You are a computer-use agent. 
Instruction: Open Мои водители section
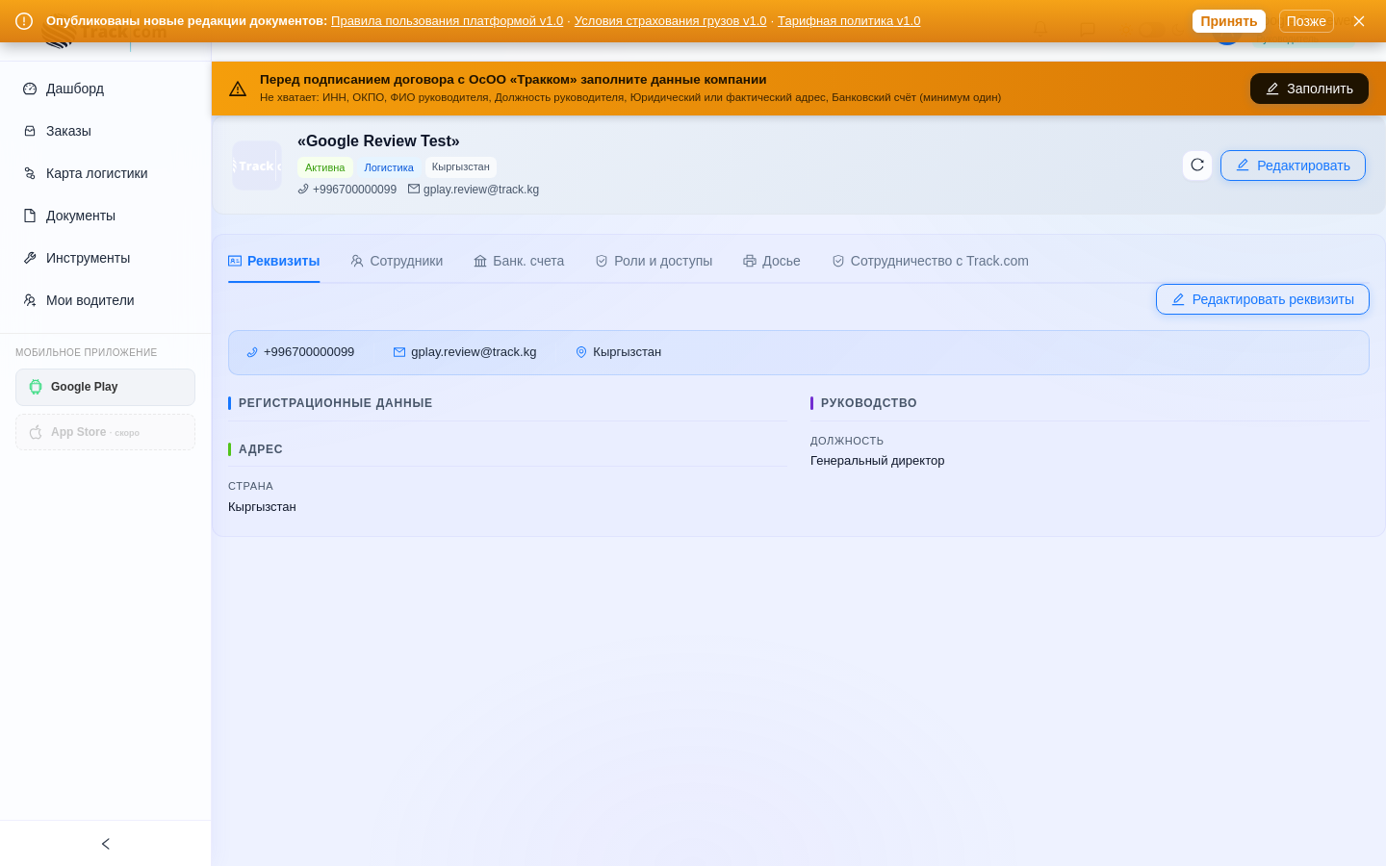[105, 300]
